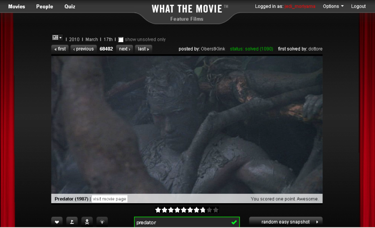Go to previous snapshot
This screenshot has width=375, height=228.
coord(83,49)
